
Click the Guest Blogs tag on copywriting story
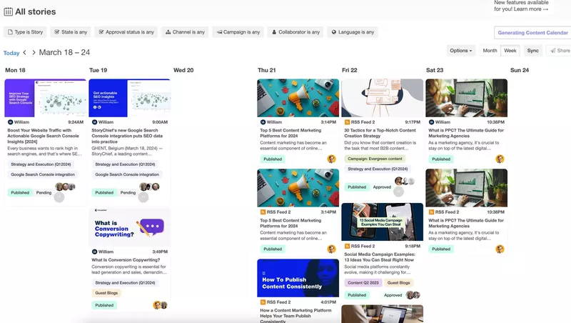tap(106, 293)
